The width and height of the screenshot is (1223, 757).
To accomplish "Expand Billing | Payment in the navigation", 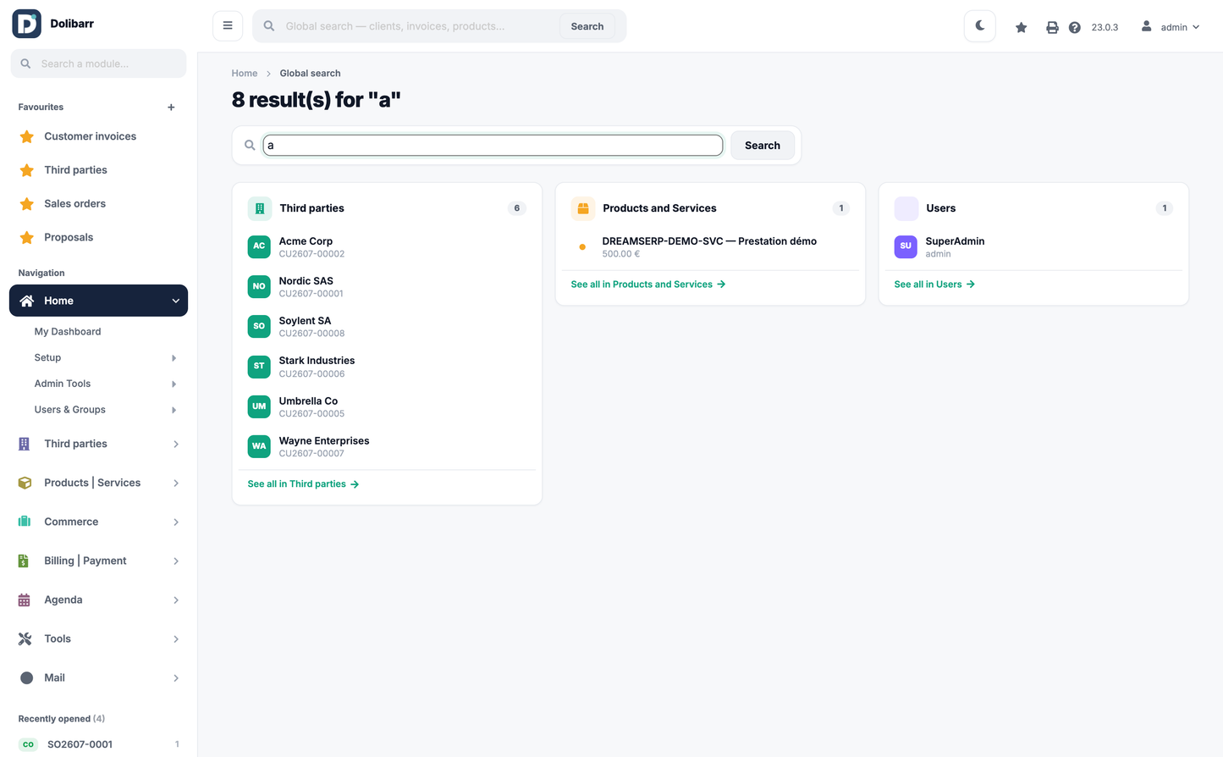I will [x=98, y=561].
